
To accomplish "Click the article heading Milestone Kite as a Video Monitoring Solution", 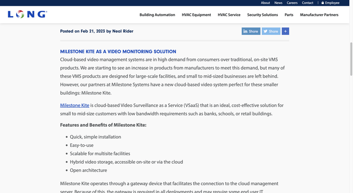I will pyautogui.click(x=118, y=52).
